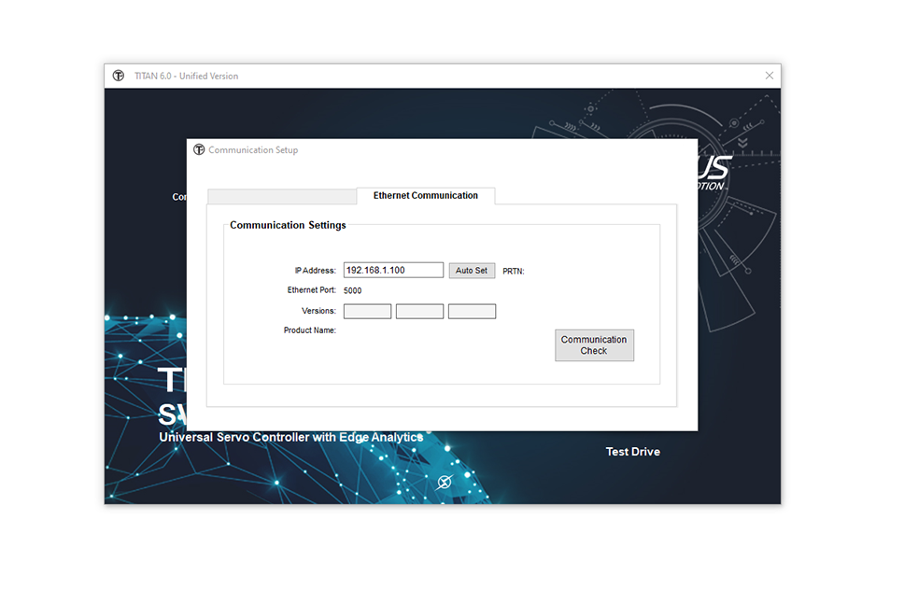Screen dimensions: 904x603
Task: Open the Test Drive option
Action: point(632,452)
